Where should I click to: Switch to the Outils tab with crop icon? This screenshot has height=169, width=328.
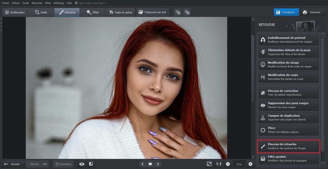(x=41, y=13)
